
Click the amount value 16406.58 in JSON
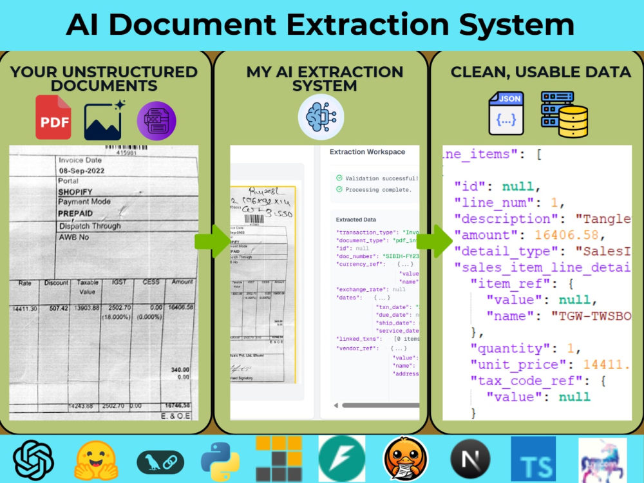tap(566, 235)
